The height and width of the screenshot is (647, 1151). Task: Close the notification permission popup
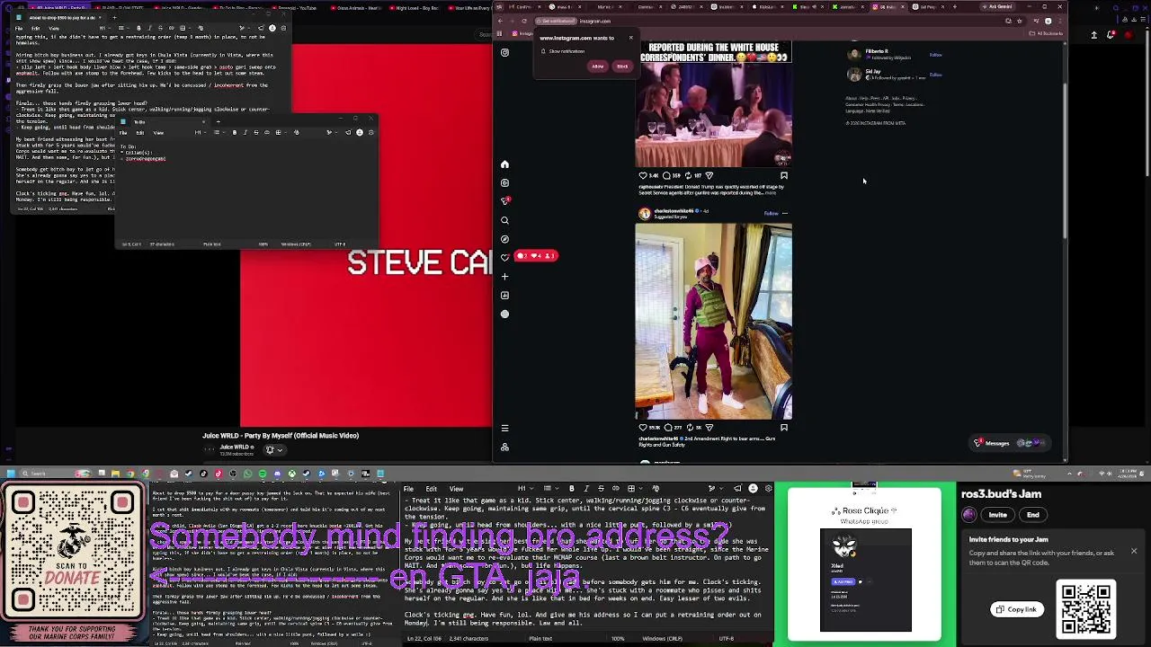(x=630, y=38)
